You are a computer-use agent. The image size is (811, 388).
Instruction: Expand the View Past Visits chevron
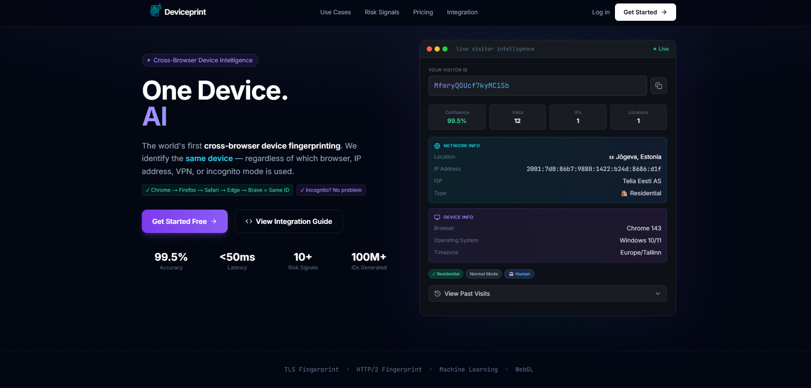[658, 294]
